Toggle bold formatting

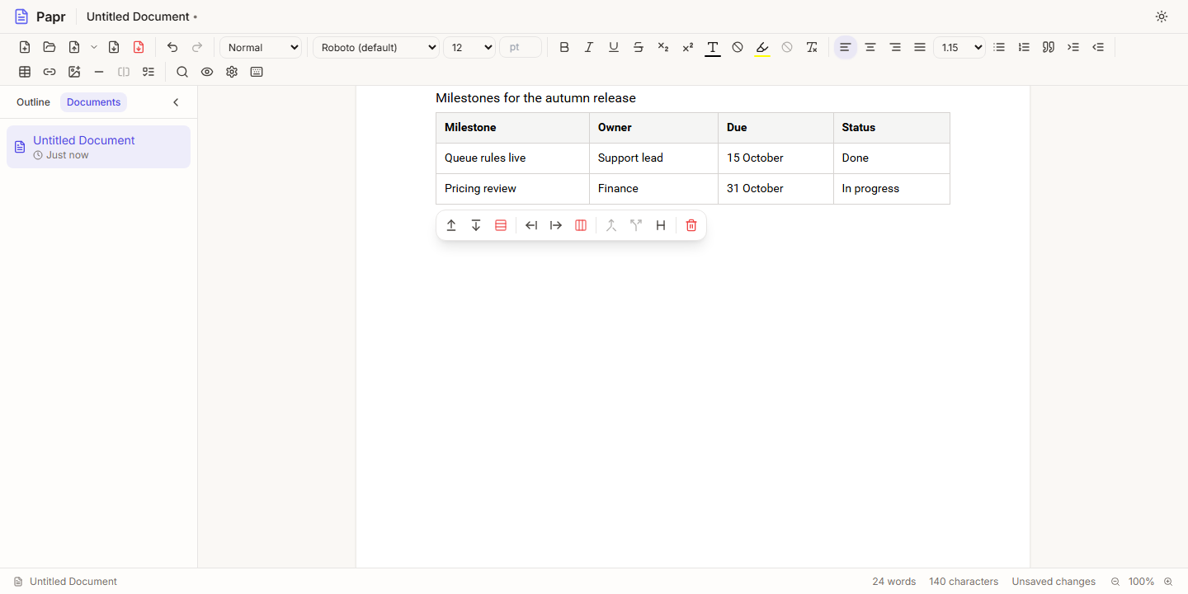[x=564, y=47]
